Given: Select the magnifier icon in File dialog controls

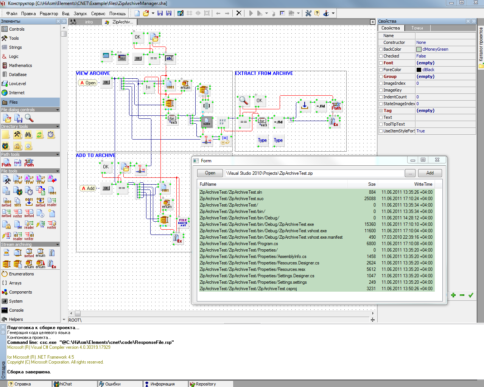Looking at the screenshot, I should point(29,118).
